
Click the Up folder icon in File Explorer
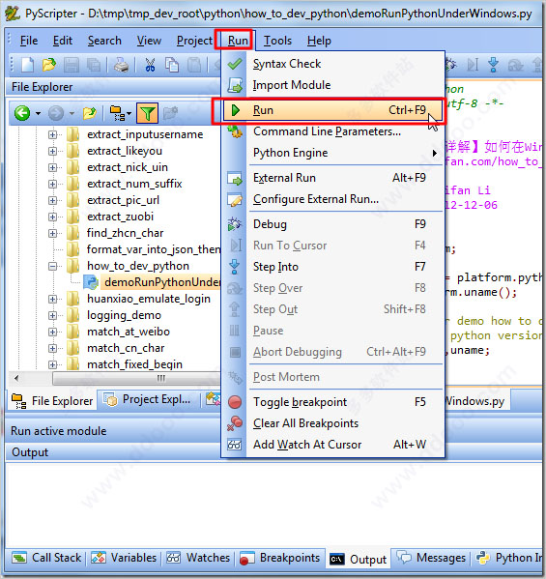click(89, 113)
